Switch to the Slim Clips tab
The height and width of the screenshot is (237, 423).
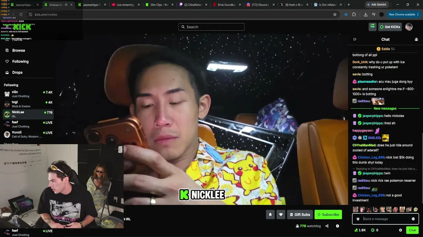tap(159, 5)
